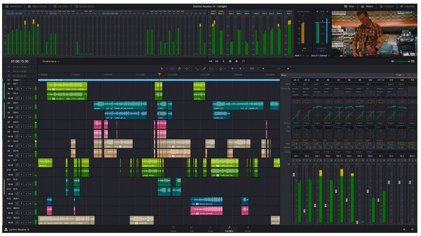Expand the pointer tool dropdown arrow
The height and width of the screenshot is (236, 421).
(x=166, y=69)
